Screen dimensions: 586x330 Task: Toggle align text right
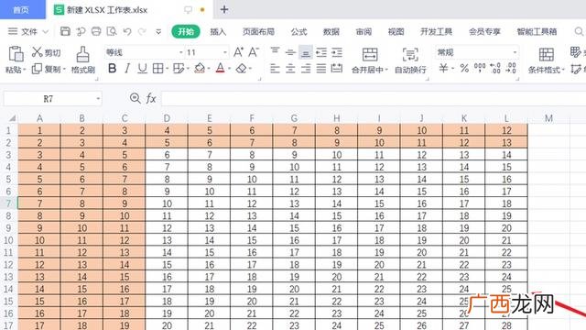(306, 69)
